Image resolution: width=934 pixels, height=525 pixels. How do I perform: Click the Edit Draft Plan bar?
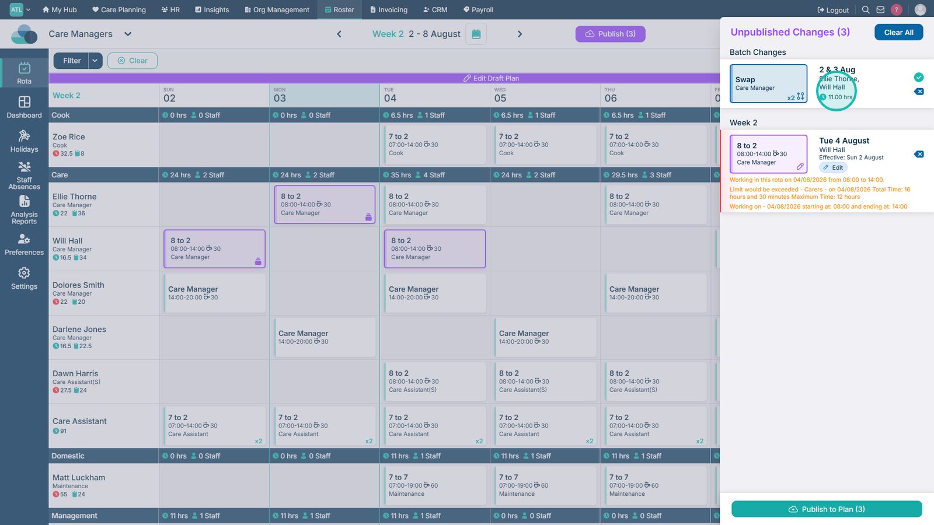coord(384,78)
